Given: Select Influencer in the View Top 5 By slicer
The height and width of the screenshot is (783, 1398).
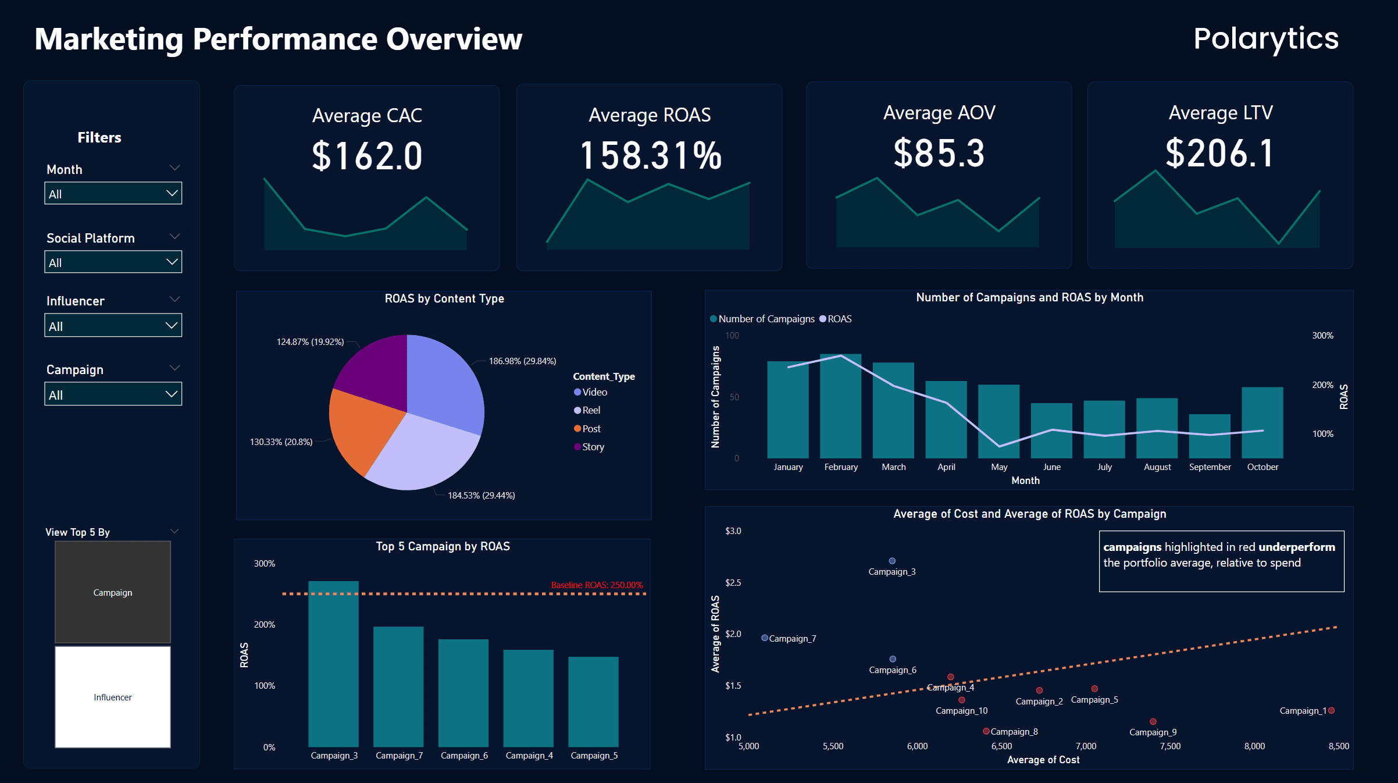Looking at the screenshot, I should point(112,696).
